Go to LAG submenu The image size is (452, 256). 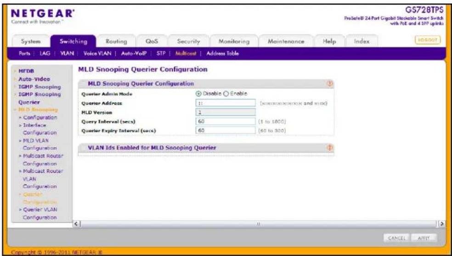pyautogui.click(x=45, y=54)
